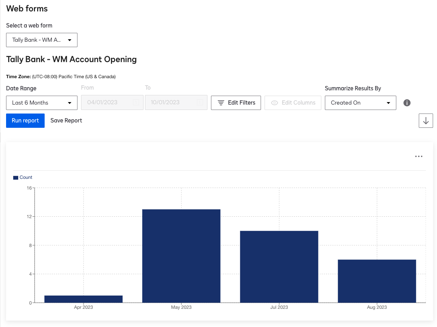Click the Count legend color square
The height and width of the screenshot is (327, 437).
point(16,177)
